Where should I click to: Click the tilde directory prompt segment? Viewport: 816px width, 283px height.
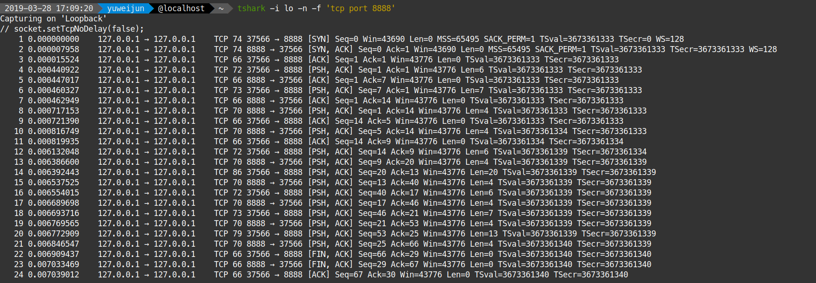coord(221,8)
